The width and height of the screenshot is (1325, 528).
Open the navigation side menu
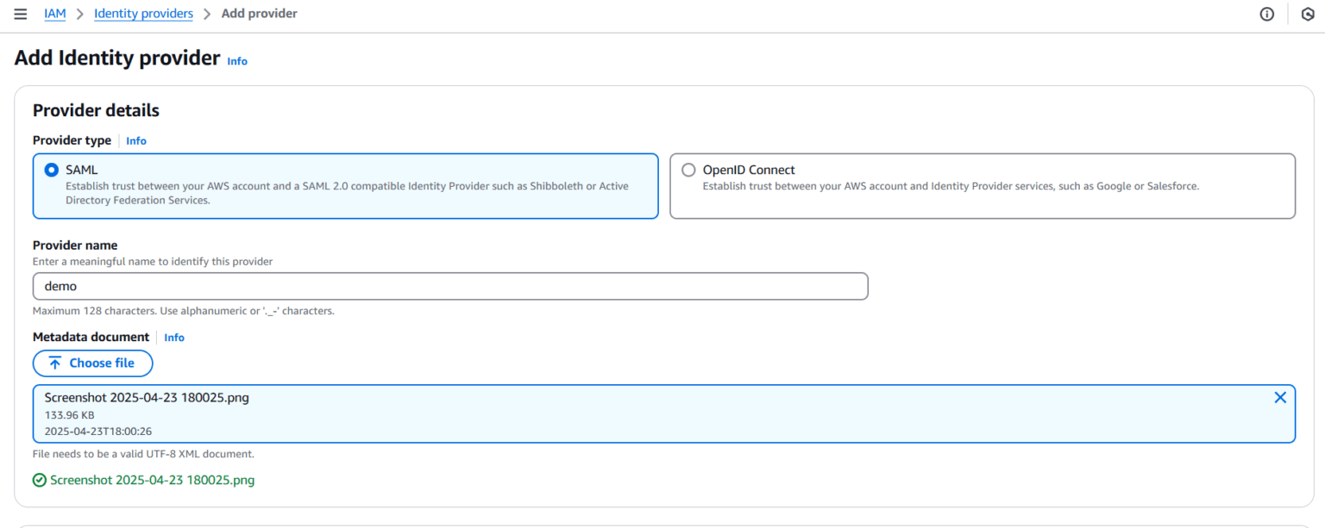pos(21,14)
